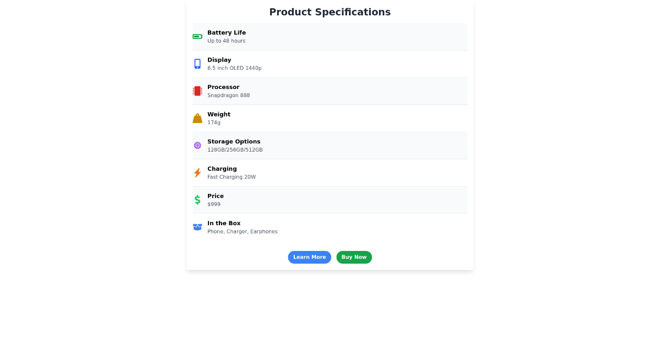
Task: Click the orange lightning bolt icon
Action: 197,172
